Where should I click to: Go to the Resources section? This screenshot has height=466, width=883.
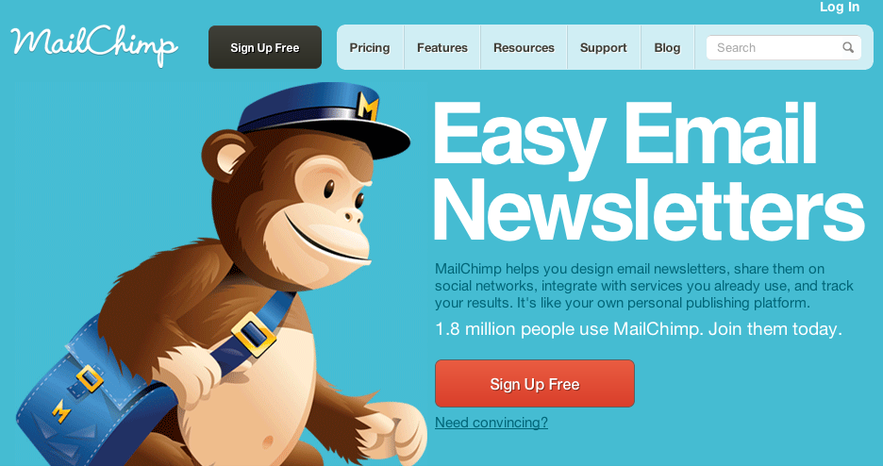(524, 48)
